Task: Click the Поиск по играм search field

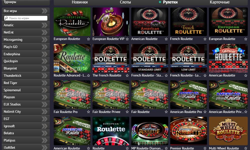Action: pos(26,18)
